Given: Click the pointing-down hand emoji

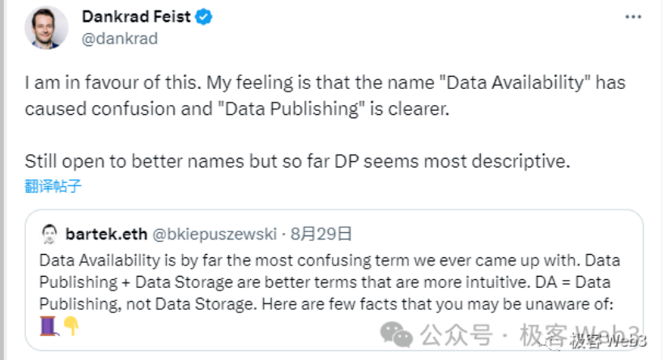Looking at the screenshot, I should click(x=70, y=325).
